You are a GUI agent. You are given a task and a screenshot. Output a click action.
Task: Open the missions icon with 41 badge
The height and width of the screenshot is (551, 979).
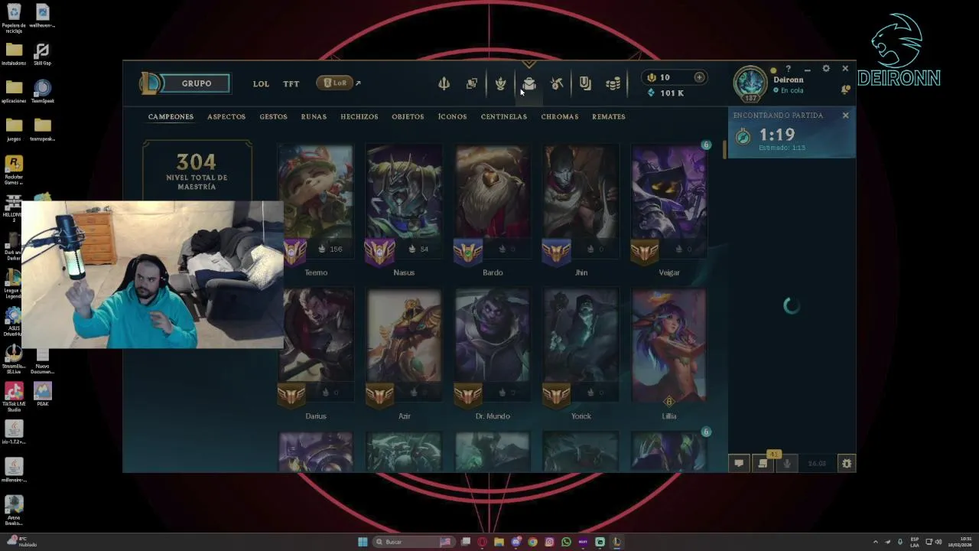(x=763, y=463)
